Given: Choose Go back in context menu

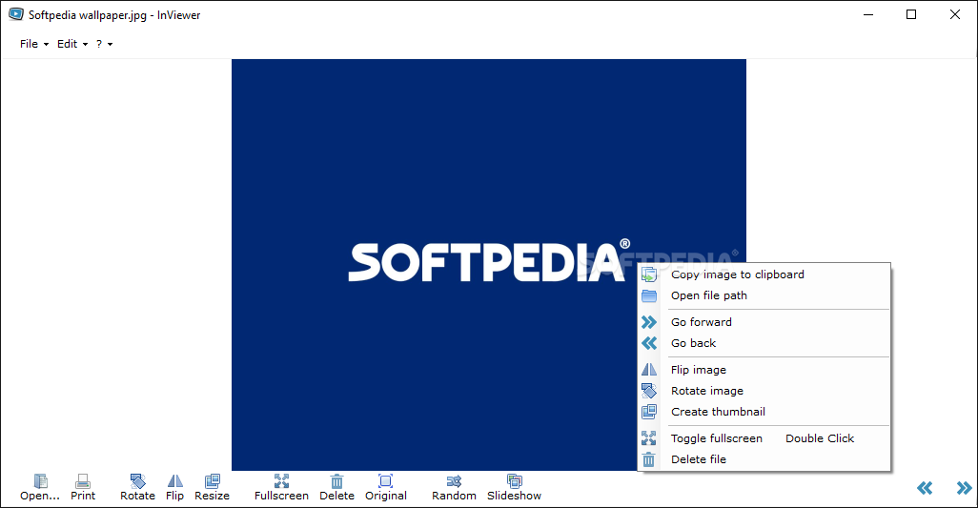Looking at the screenshot, I should 765,343.
